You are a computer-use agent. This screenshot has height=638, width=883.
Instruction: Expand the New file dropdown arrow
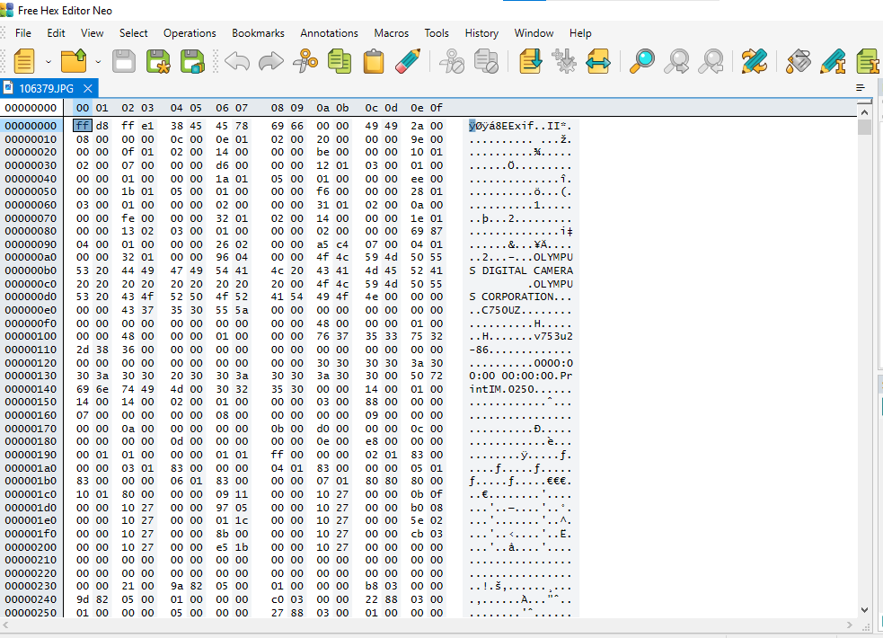click(x=48, y=62)
